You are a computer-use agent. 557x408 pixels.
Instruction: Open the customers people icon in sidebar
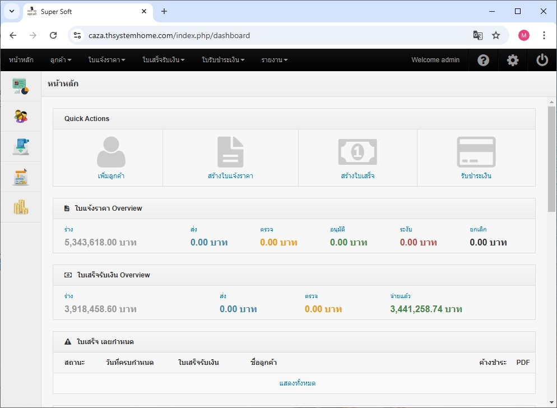pyautogui.click(x=21, y=117)
